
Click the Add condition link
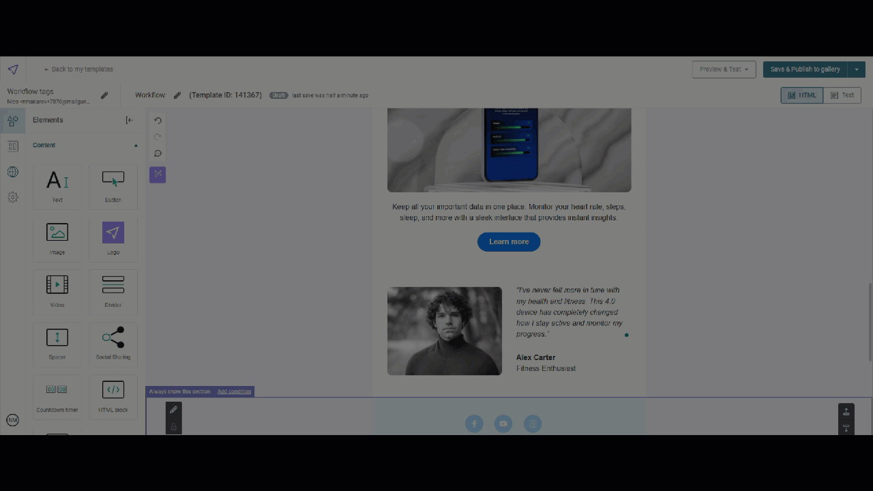[x=234, y=391]
